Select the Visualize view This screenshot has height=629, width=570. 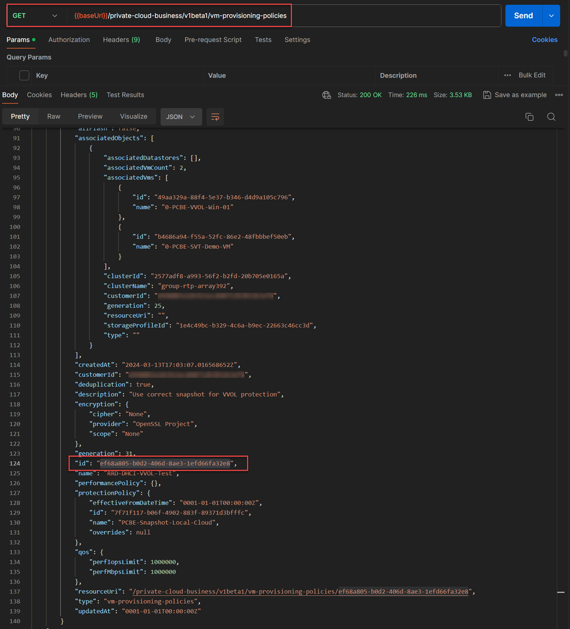coord(134,116)
